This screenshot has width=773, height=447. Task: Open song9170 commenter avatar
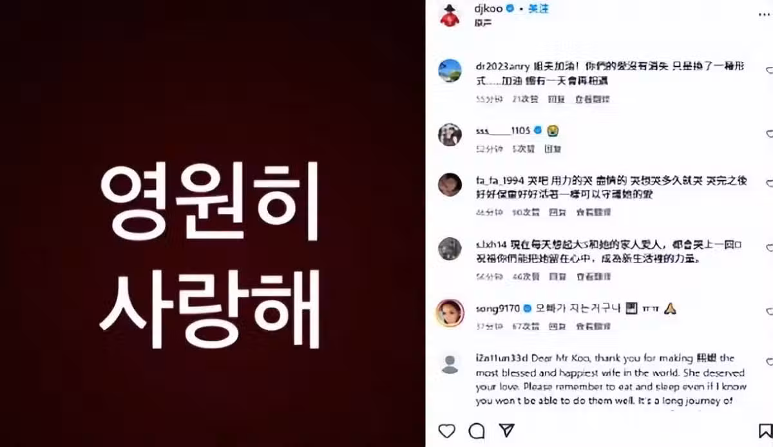(450, 313)
